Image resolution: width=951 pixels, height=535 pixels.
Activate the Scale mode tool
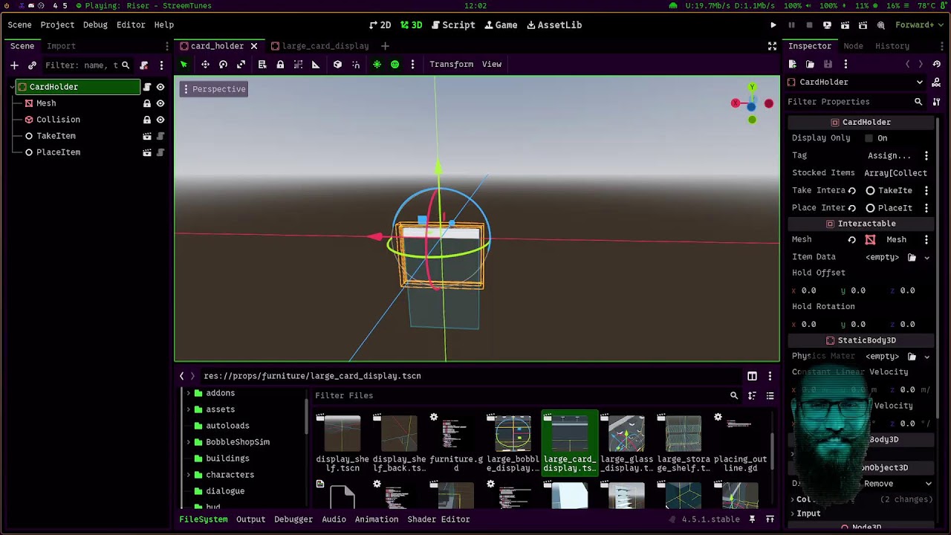241,65
